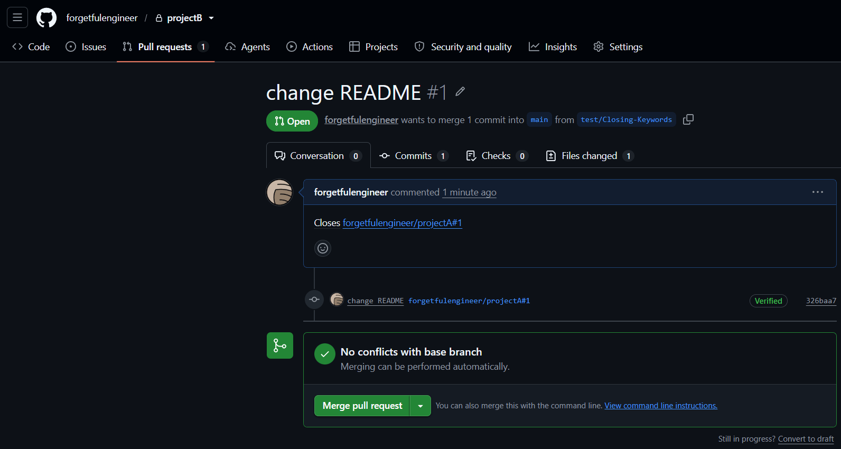This screenshot has height=449, width=841.
Task: Open the test/Closing-Keywords branch label
Action: (x=627, y=120)
